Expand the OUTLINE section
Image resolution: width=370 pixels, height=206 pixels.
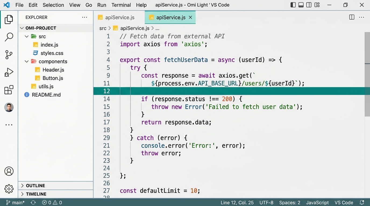[56, 186]
